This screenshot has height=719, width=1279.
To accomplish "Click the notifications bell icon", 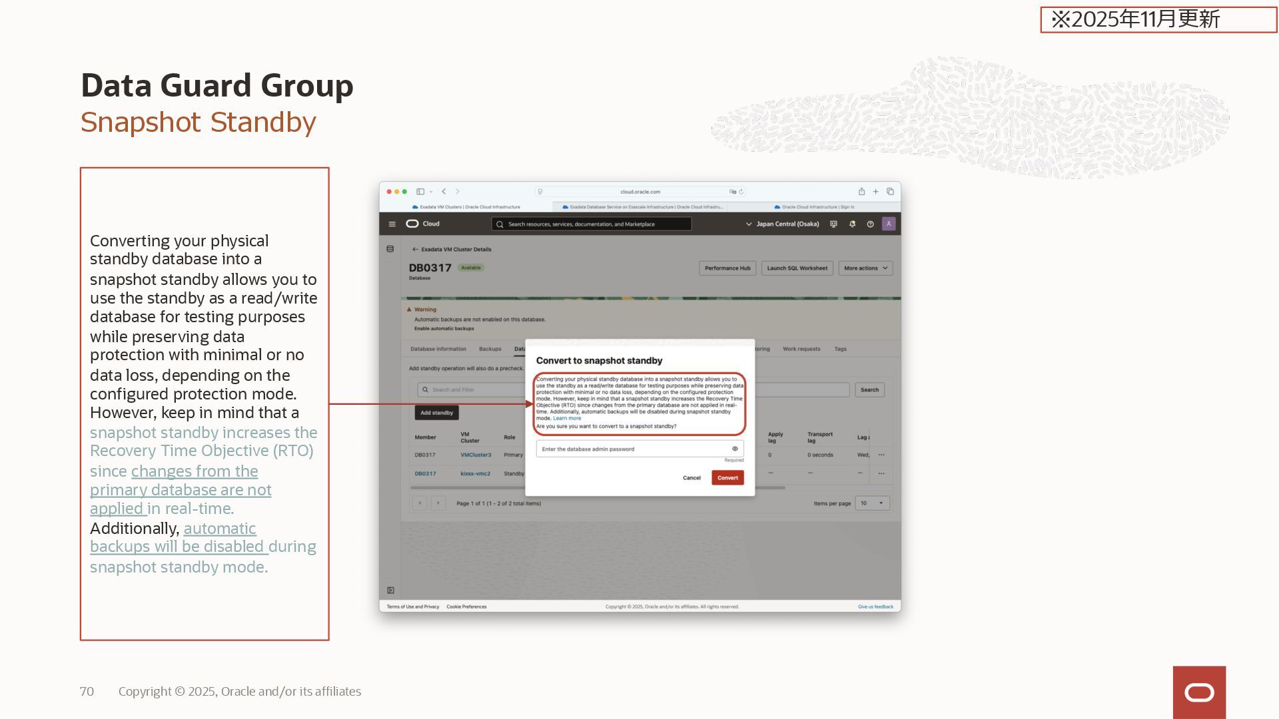I will click(x=852, y=224).
